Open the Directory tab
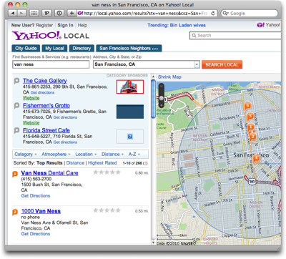286x259 pixels. tap(82, 48)
